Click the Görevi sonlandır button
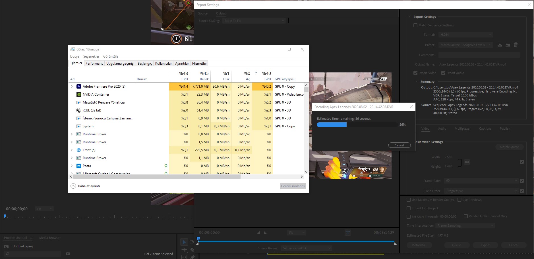 [293, 186]
